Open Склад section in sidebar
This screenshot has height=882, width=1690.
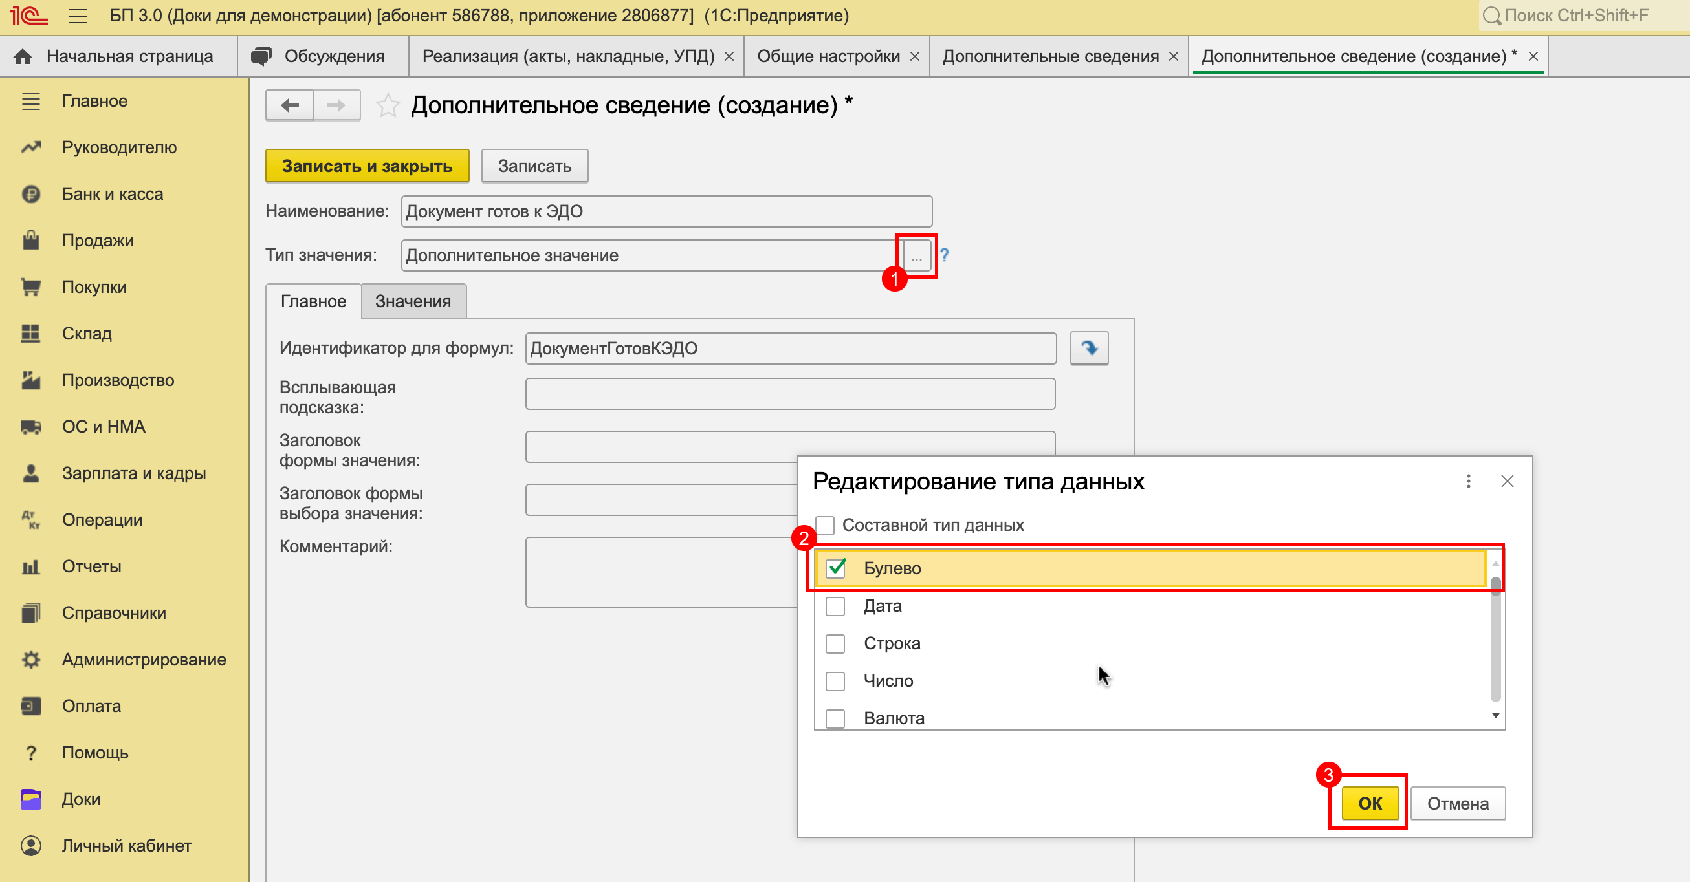point(87,334)
